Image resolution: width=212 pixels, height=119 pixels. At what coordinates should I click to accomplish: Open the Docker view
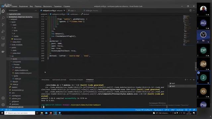tap(3, 52)
